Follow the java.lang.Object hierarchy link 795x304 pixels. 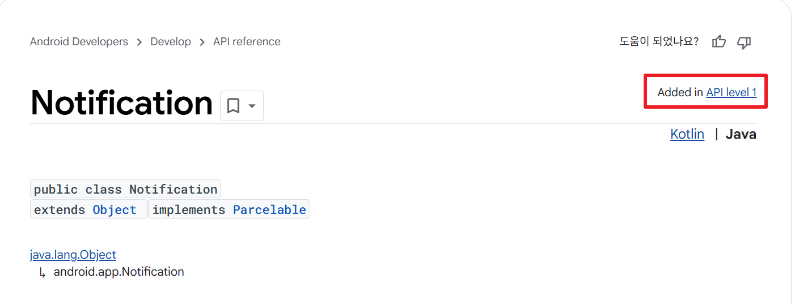coord(73,255)
